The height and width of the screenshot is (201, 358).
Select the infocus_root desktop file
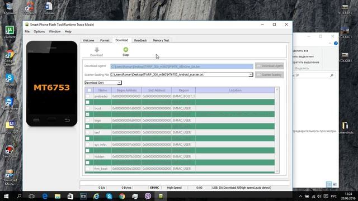(10, 125)
